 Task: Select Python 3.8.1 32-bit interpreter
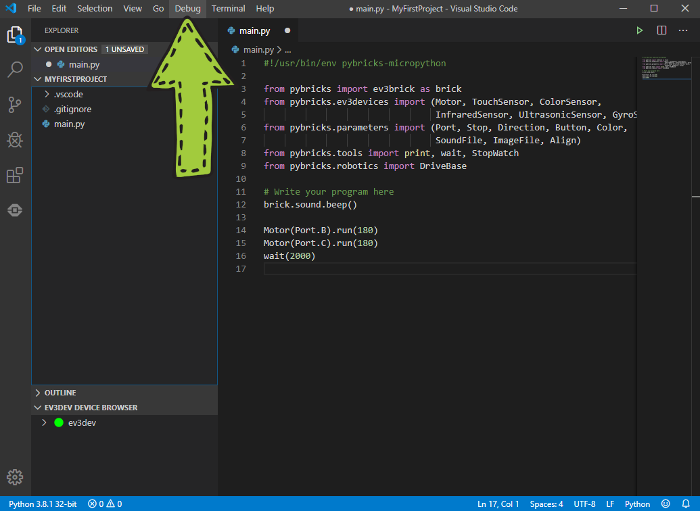pos(43,504)
